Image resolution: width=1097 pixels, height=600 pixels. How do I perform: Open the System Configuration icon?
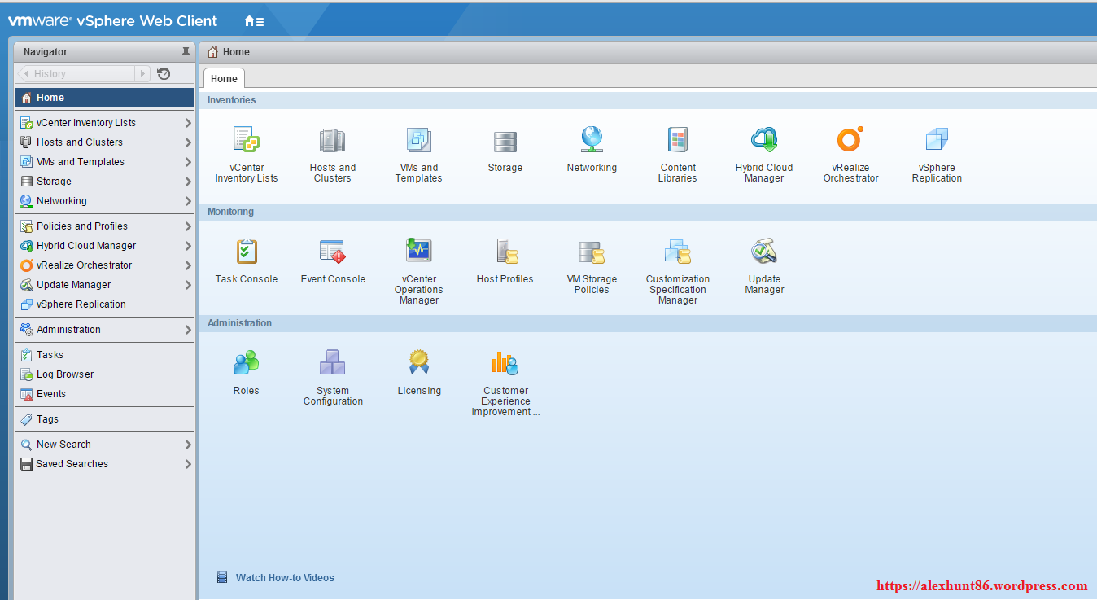(x=333, y=363)
